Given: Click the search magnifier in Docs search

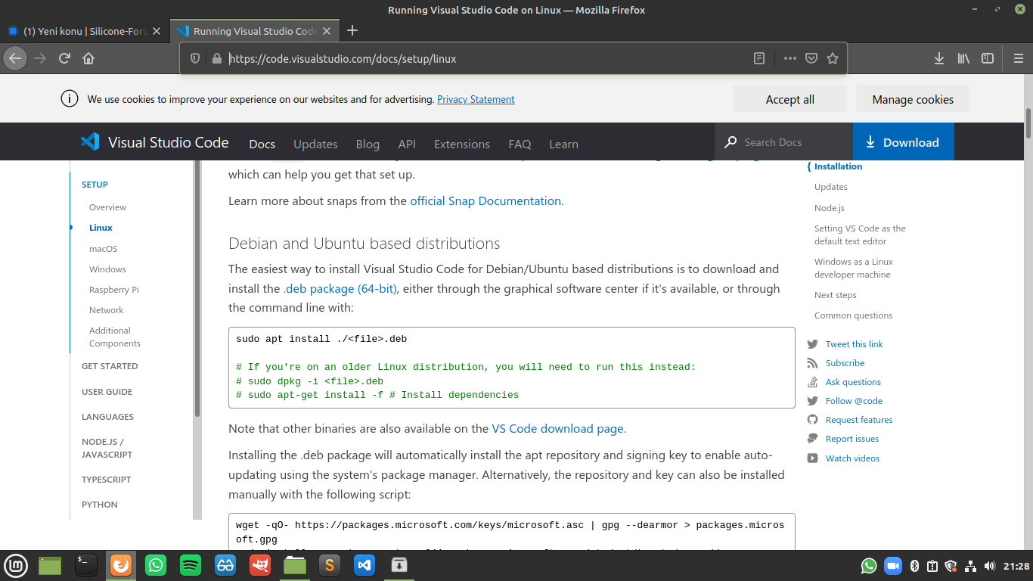Looking at the screenshot, I should (731, 142).
